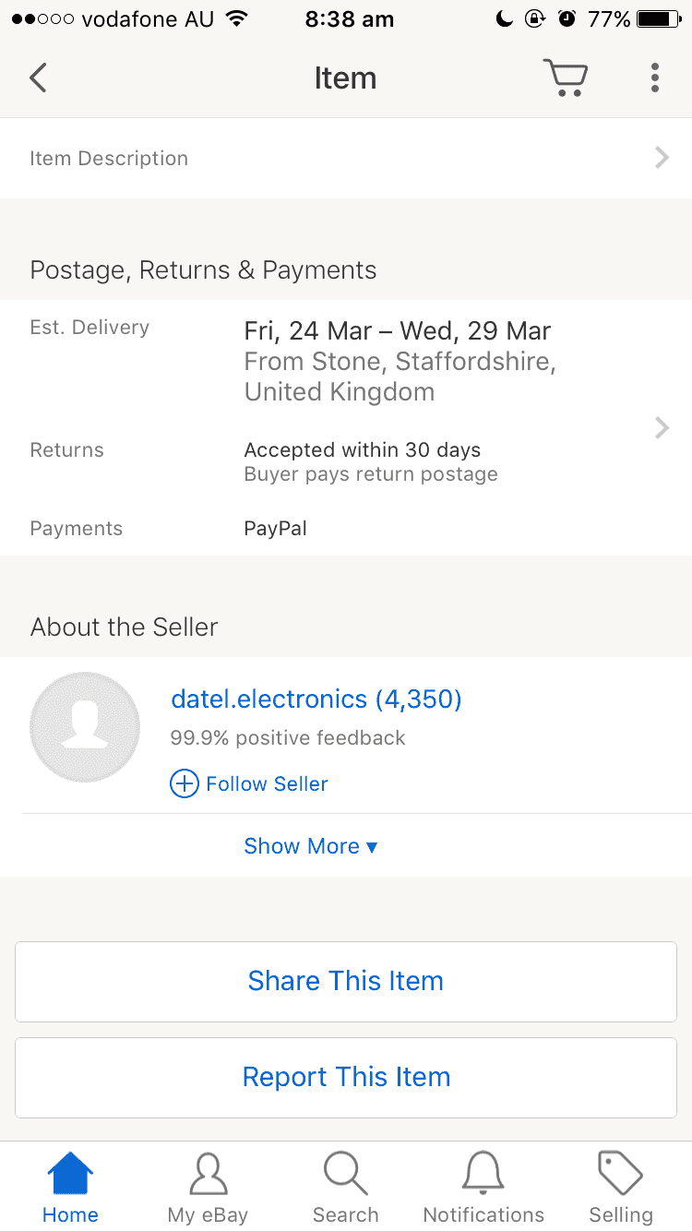Tap the Returns policy row
The width and height of the screenshot is (692, 1231).
(x=346, y=461)
